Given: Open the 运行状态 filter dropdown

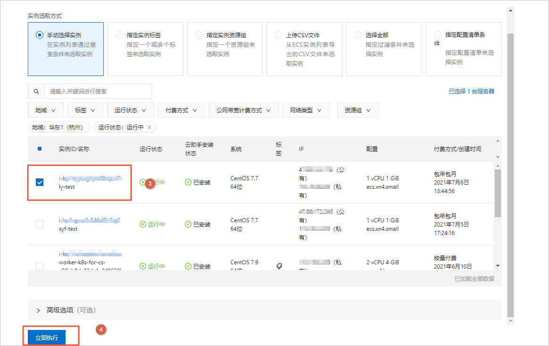Looking at the screenshot, I should [130, 110].
